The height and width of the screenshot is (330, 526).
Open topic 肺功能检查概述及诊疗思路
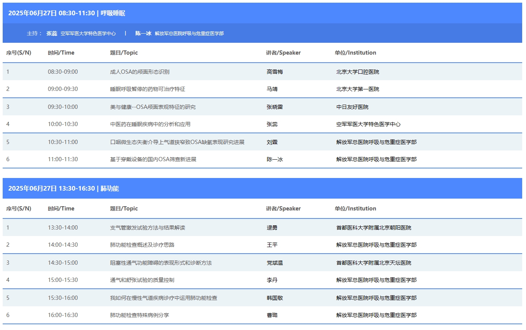(142, 245)
